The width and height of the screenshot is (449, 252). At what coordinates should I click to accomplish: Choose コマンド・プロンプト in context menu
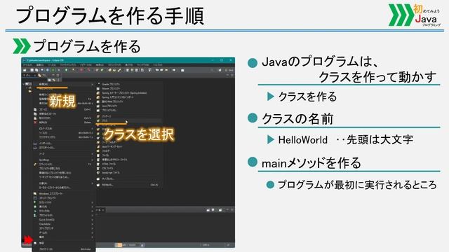tap(65, 197)
